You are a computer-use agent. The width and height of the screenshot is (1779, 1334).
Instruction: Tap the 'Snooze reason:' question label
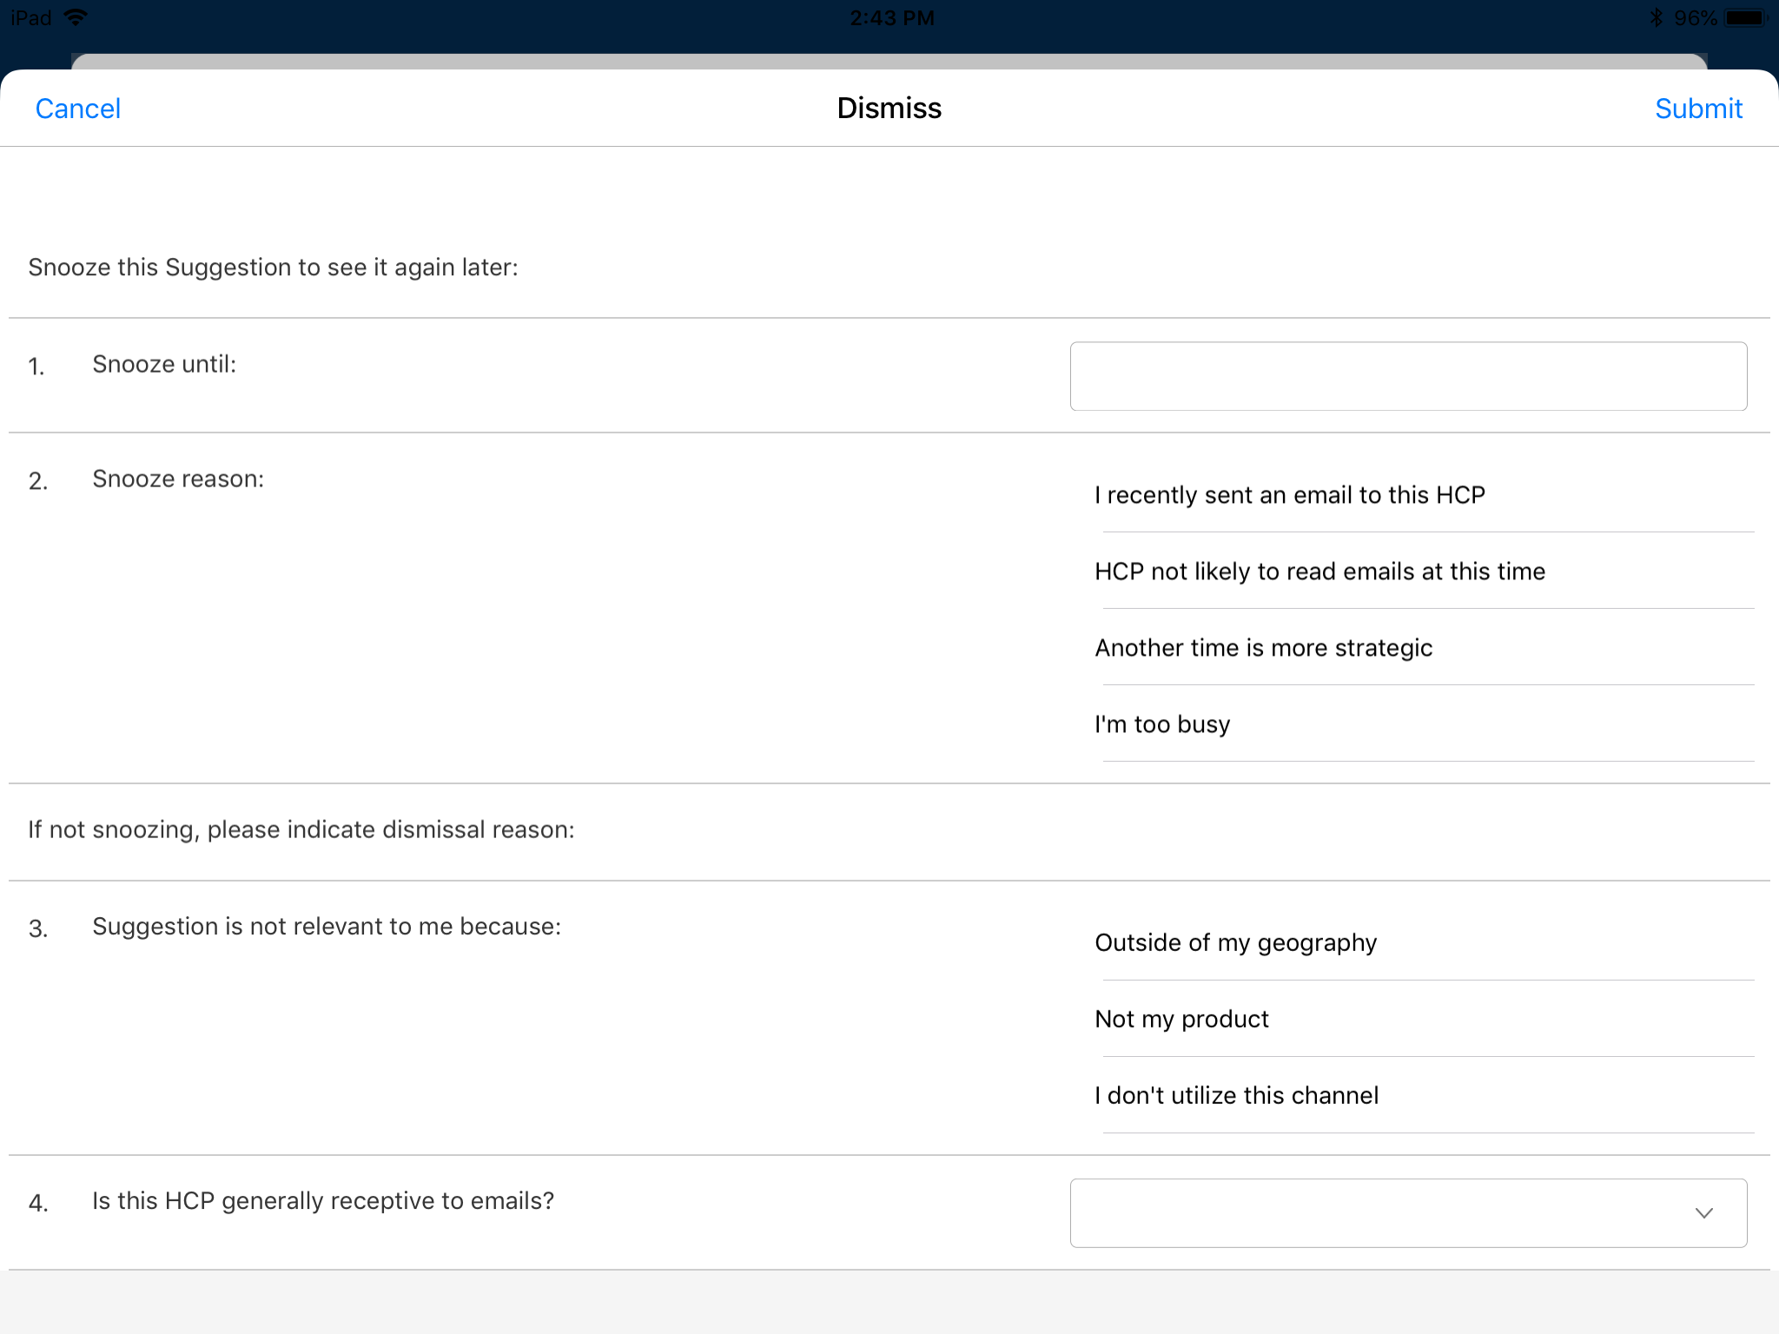click(x=178, y=479)
